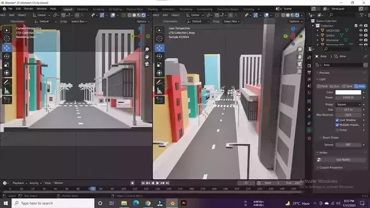Open the Options dropdown in right viewport
The image size is (370, 208).
296,21
